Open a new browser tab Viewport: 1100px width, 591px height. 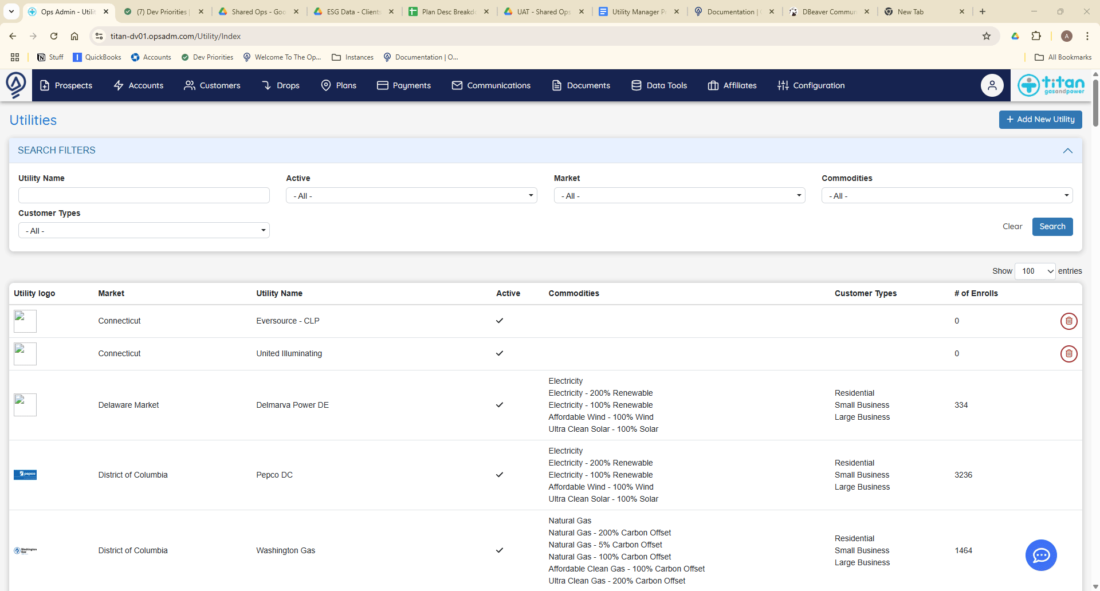[x=983, y=11]
